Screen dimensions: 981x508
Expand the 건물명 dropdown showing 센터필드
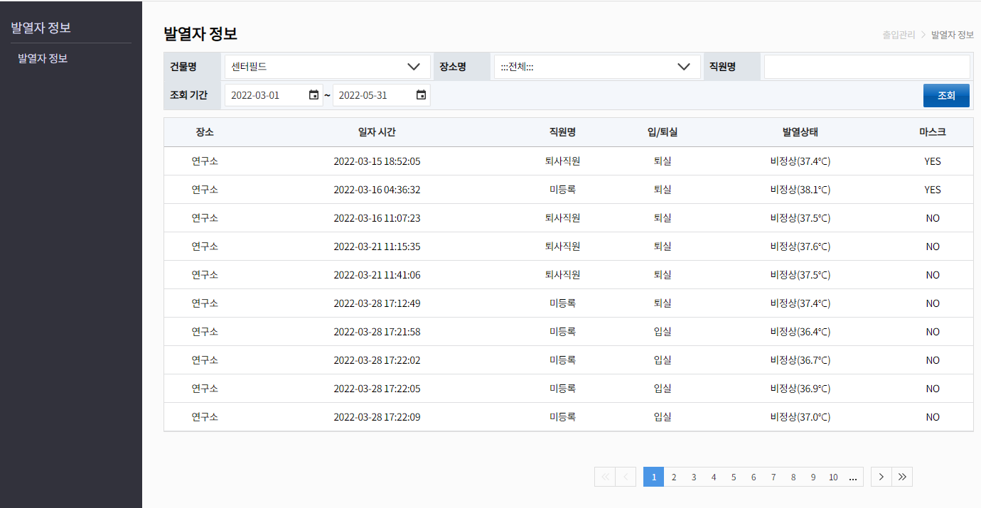[326, 67]
